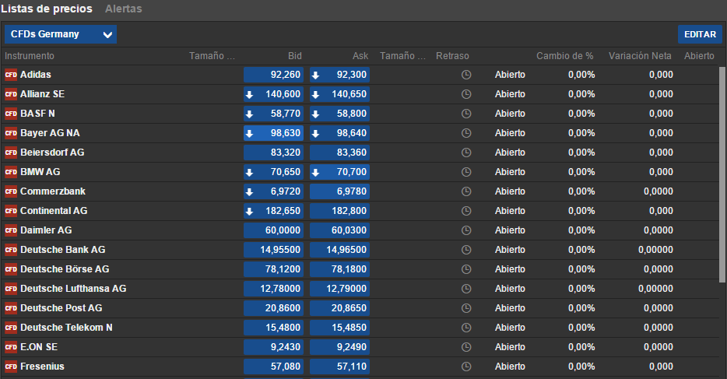Click the CFD icon for Fresenius

pyautogui.click(x=11, y=367)
